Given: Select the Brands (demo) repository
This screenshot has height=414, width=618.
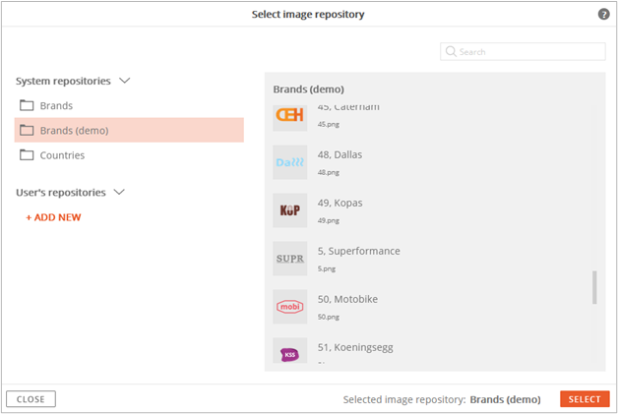Looking at the screenshot, I should click(129, 130).
